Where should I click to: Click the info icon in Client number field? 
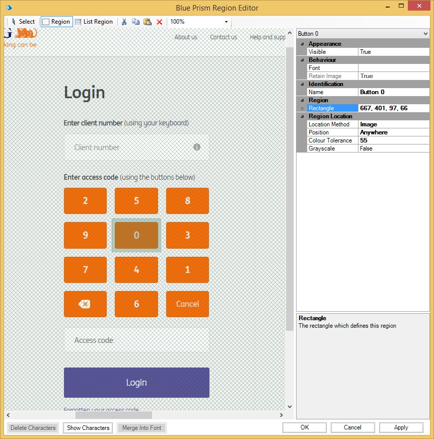pos(197,147)
